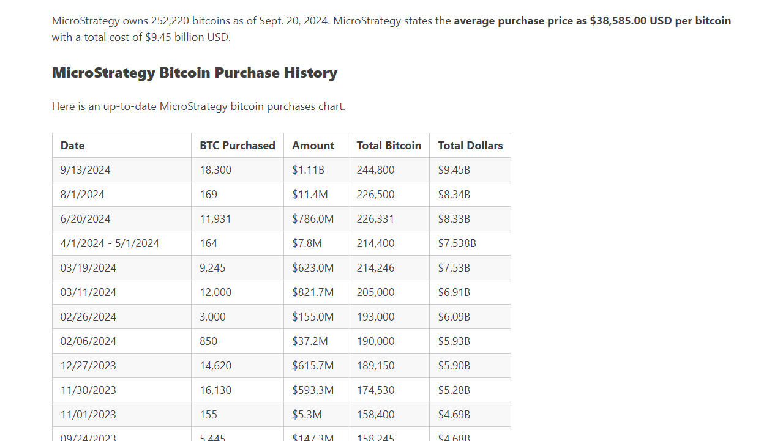Screen dimensions: 783x441
Task: Select the $1.11B amount cell
Action: [316, 170]
